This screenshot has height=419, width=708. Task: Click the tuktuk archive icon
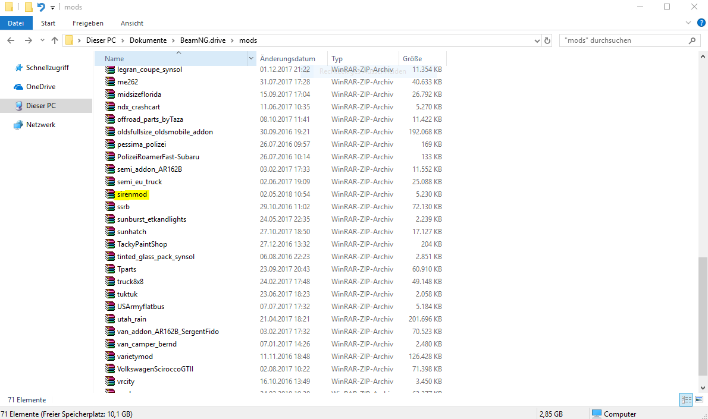[x=109, y=294]
